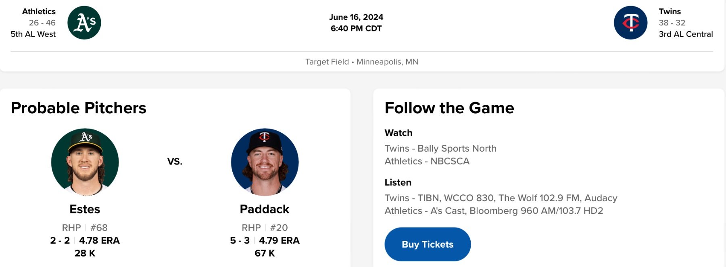Click the Athletics team logo
The height and width of the screenshot is (267, 726).
[84, 23]
